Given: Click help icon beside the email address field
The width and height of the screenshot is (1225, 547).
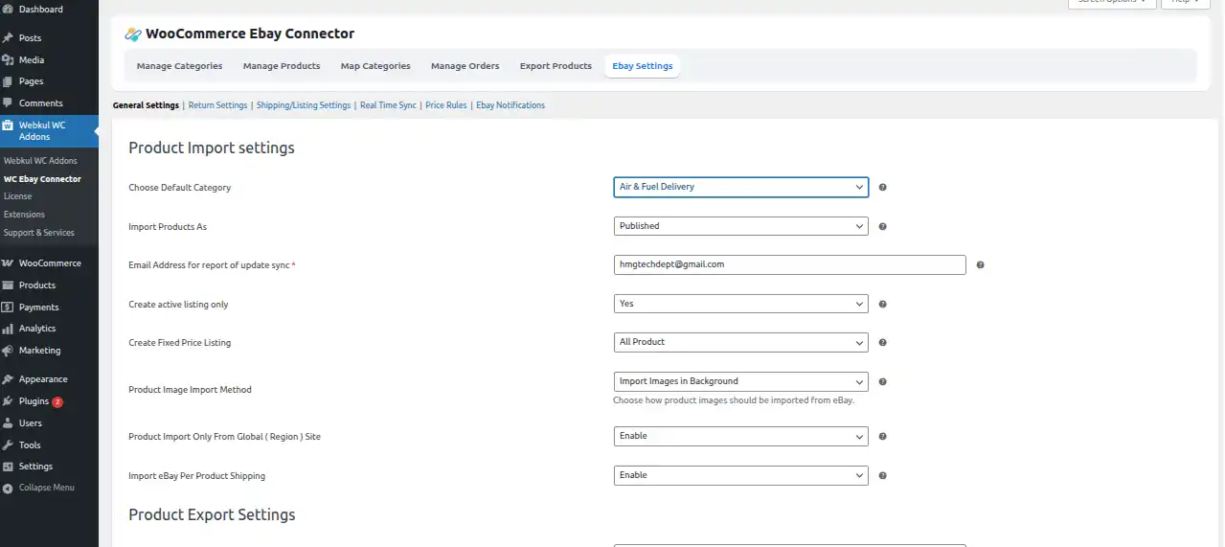Looking at the screenshot, I should click(980, 265).
